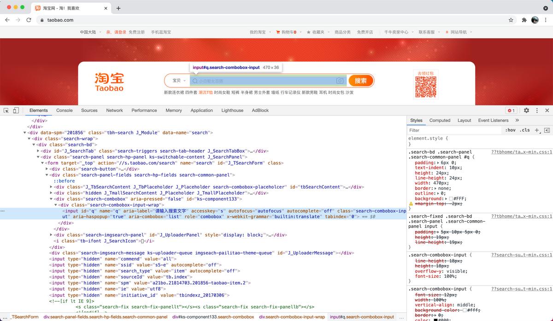Click the #FFF background color swatch
This screenshot has width=553, height=321.
click(451, 198)
